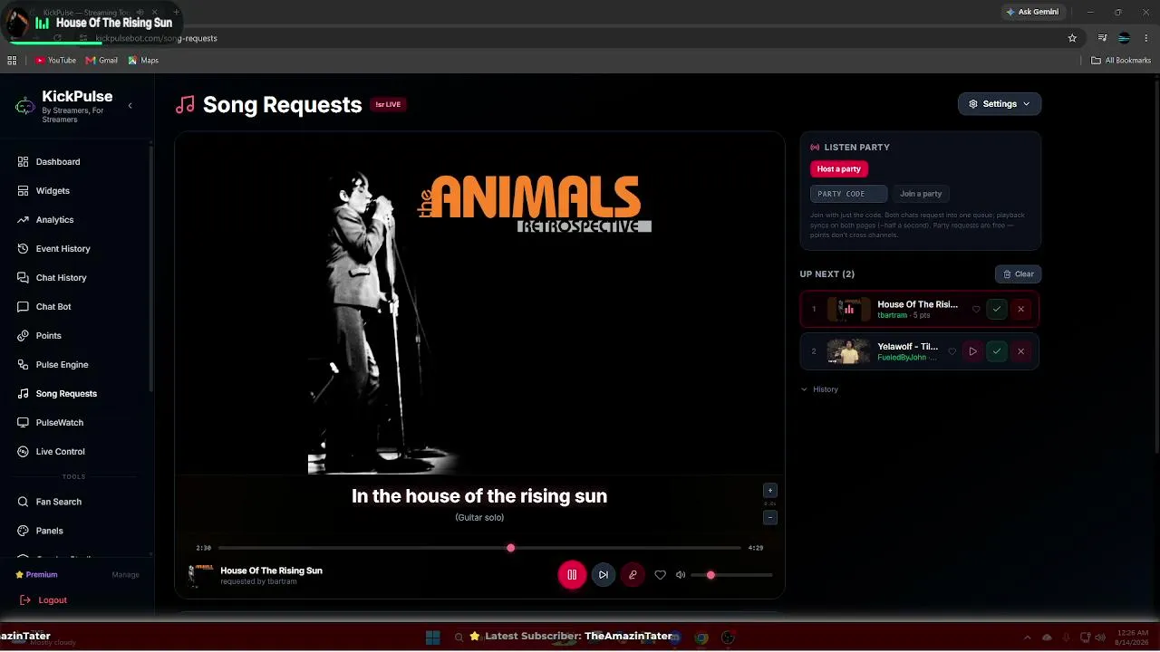The image size is (1160, 652).
Task: Open the Chrome profile avatar
Action: pyautogui.click(x=1125, y=38)
